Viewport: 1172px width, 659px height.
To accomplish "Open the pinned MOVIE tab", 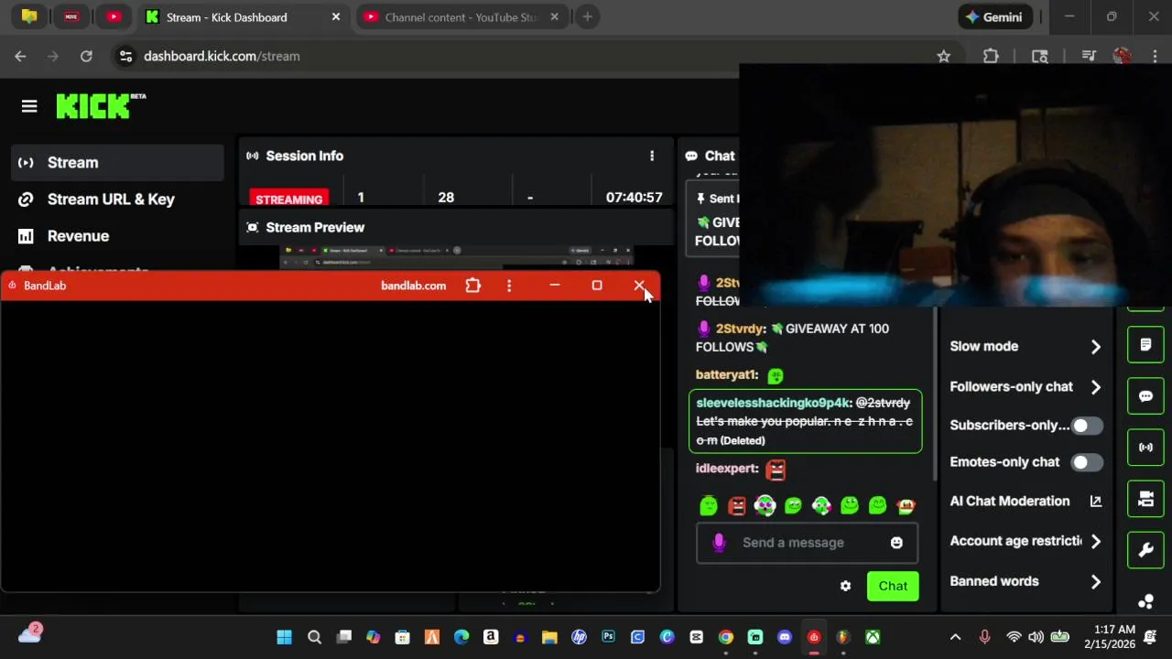I will [71, 17].
